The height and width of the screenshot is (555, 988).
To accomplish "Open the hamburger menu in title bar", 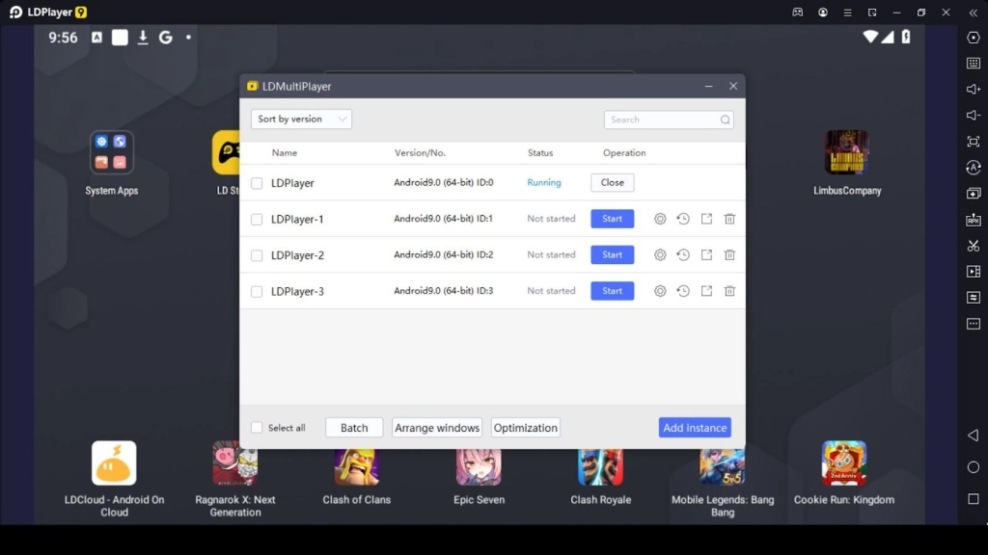I will [x=846, y=13].
